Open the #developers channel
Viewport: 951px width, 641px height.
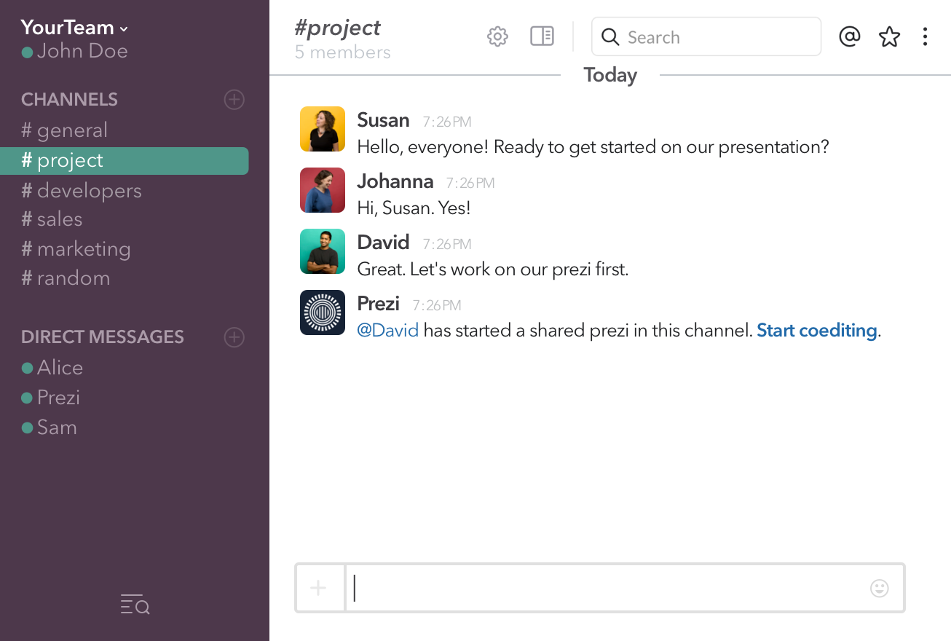pyautogui.click(x=89, y=191)
